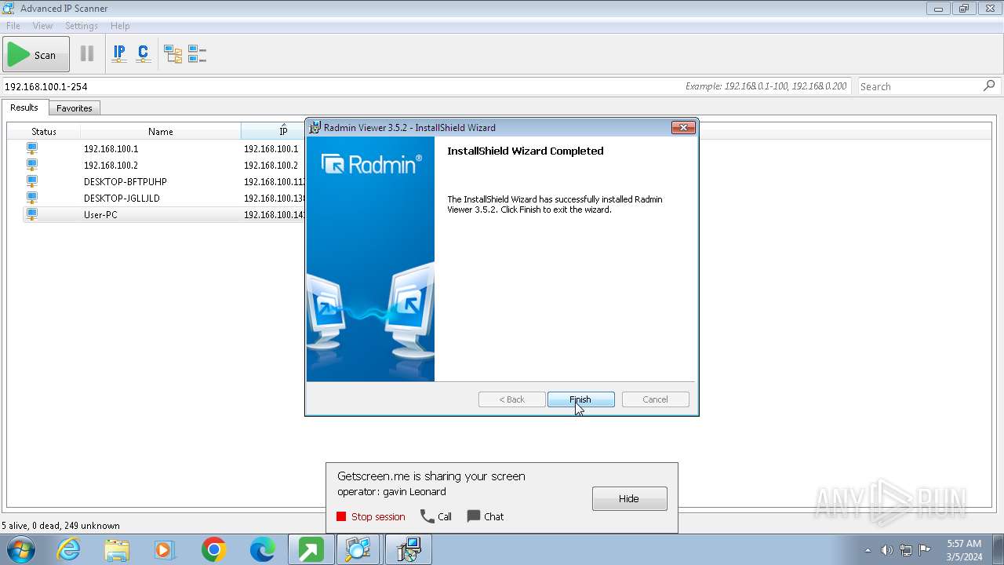
Task: Select the 192.168.100.2 row name
Action: (x=111, y=165)
